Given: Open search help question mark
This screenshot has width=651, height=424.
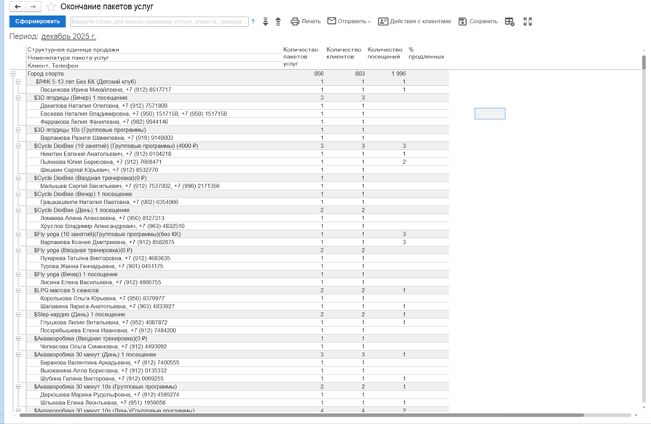Looking at the screenshot, I should pyautogui.click(x=253, y=22).
